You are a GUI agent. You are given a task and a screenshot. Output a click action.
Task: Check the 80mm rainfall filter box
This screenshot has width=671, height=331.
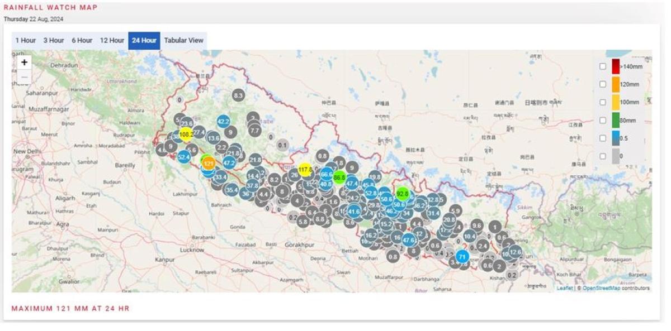click(x=603, y=120)
